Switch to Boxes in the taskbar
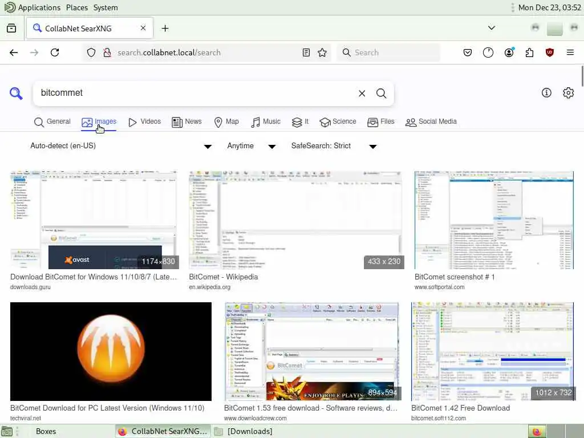This screenshot has width=584, height=438. (x=46, y=431)
